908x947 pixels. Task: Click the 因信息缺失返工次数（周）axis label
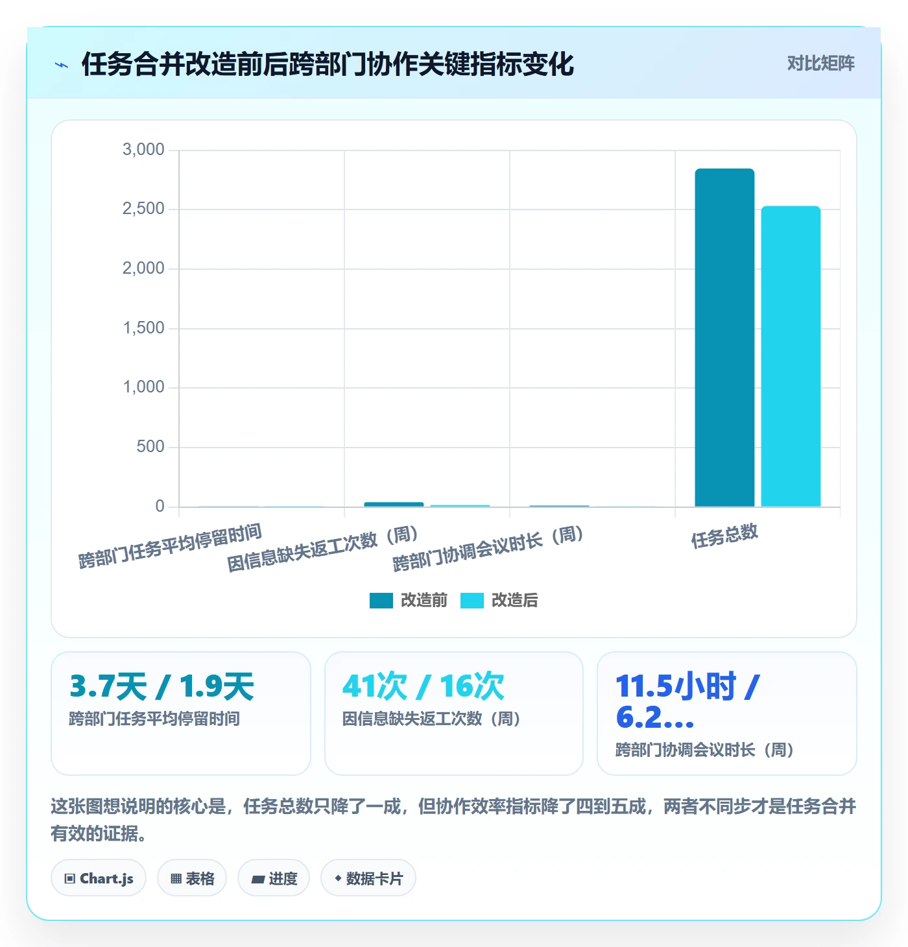point(323,549)
